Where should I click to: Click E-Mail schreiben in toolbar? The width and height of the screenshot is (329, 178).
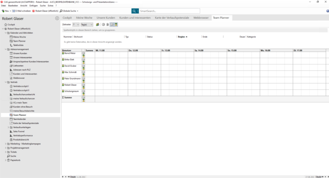pos(22,11)
